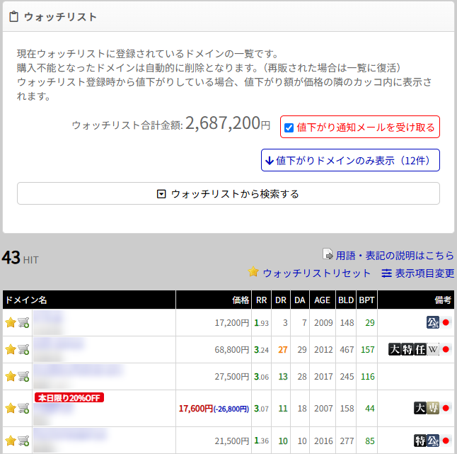
Task: Sort by DR column header
Action: (x=281, y=300)
